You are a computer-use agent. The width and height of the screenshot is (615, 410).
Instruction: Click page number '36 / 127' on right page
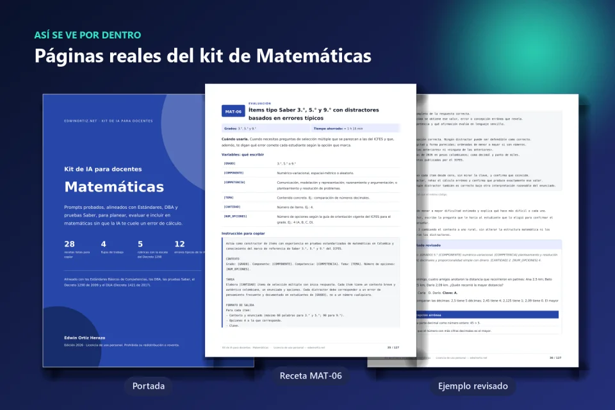tap(555, 358)
